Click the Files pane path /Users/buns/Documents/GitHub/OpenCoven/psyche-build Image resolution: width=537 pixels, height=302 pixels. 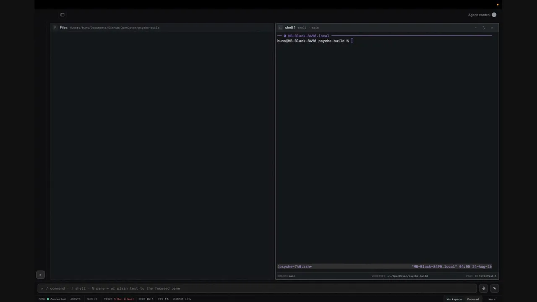pyautogui.click(x=115, y=28)
